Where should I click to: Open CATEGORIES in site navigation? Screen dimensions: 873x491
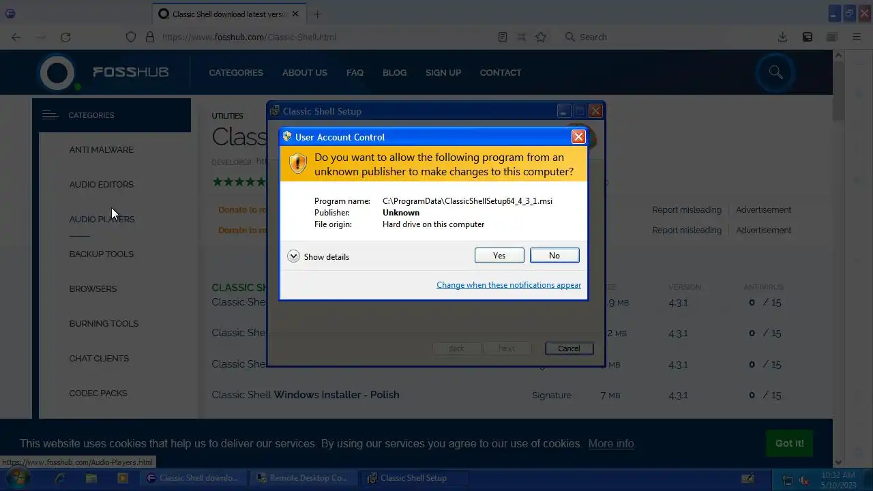(x=236, y=72)
